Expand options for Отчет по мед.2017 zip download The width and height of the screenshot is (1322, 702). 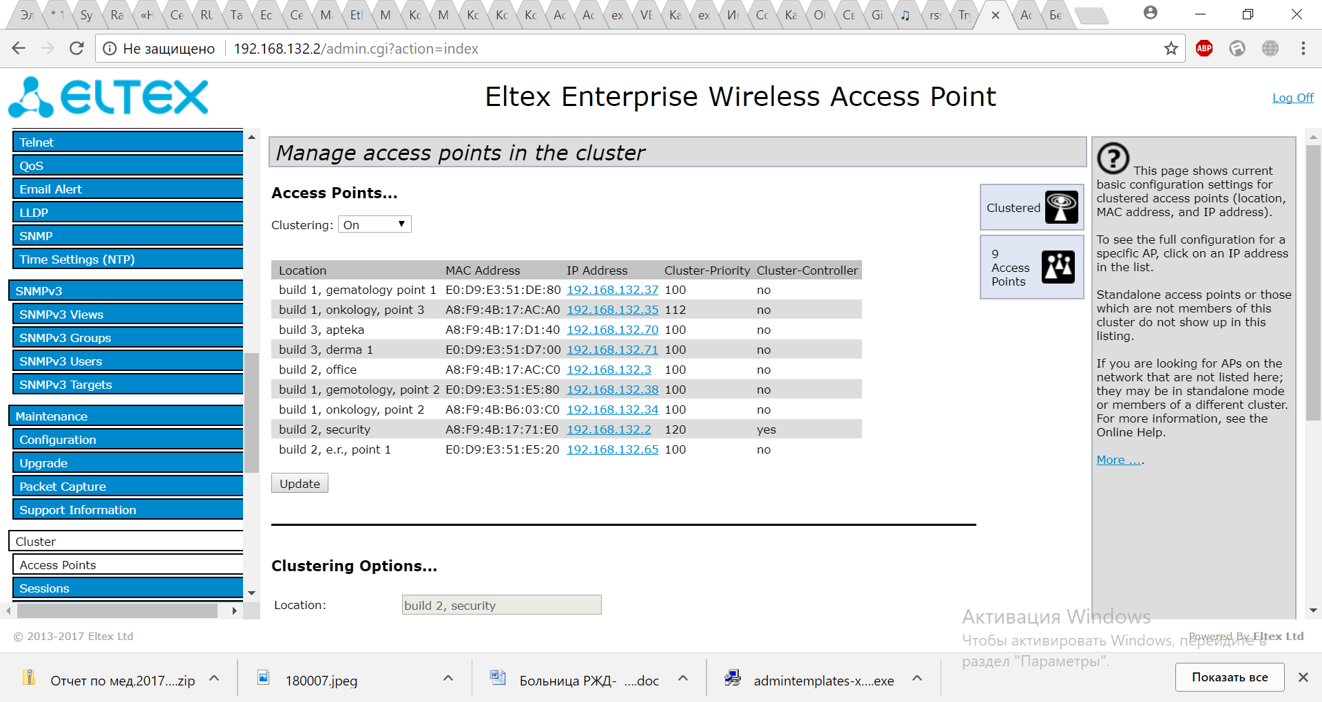coord(214,679)
